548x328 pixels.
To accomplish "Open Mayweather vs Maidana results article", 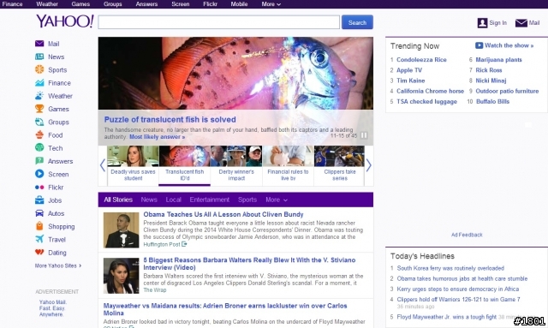I will [225, 309].
